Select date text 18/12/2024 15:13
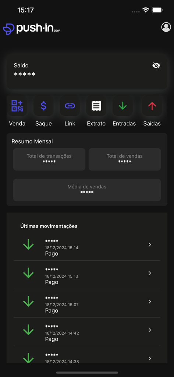This screenshot has height=377, width=174. click(61, 276)
